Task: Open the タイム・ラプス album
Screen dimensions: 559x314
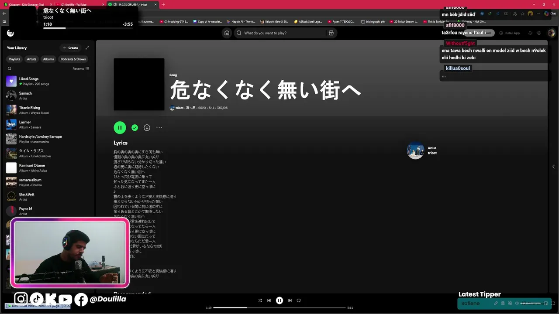Action: point(48,153)
